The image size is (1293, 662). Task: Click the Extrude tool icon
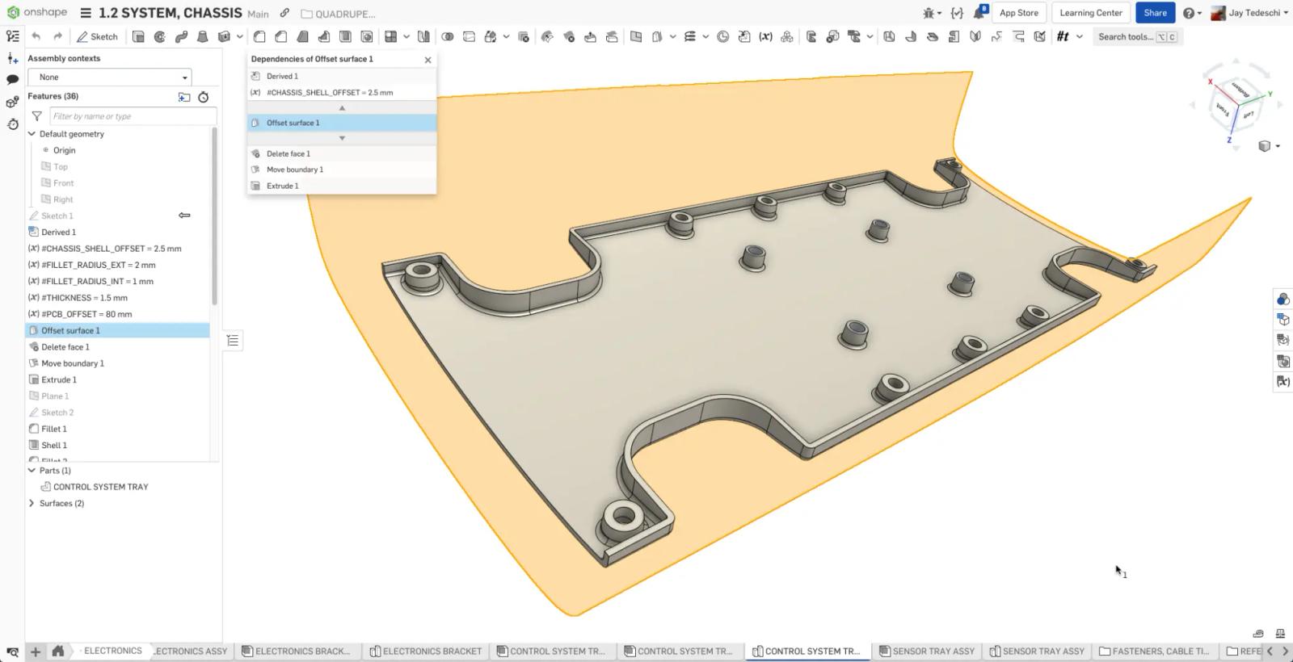coord(138,36)
